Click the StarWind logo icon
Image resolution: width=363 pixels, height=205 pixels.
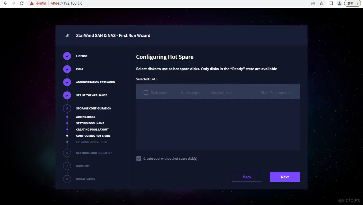pos(67,35)
